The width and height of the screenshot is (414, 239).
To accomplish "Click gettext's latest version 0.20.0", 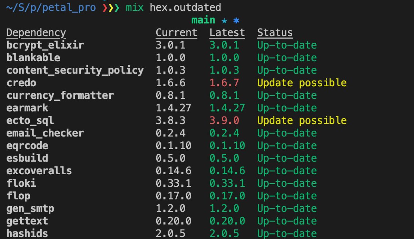I will (227, 221).
